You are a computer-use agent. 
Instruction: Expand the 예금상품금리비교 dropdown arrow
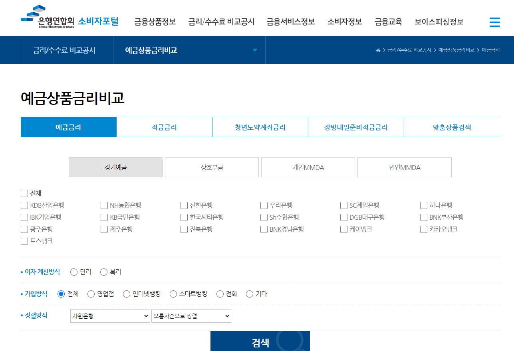pos(254,50)
